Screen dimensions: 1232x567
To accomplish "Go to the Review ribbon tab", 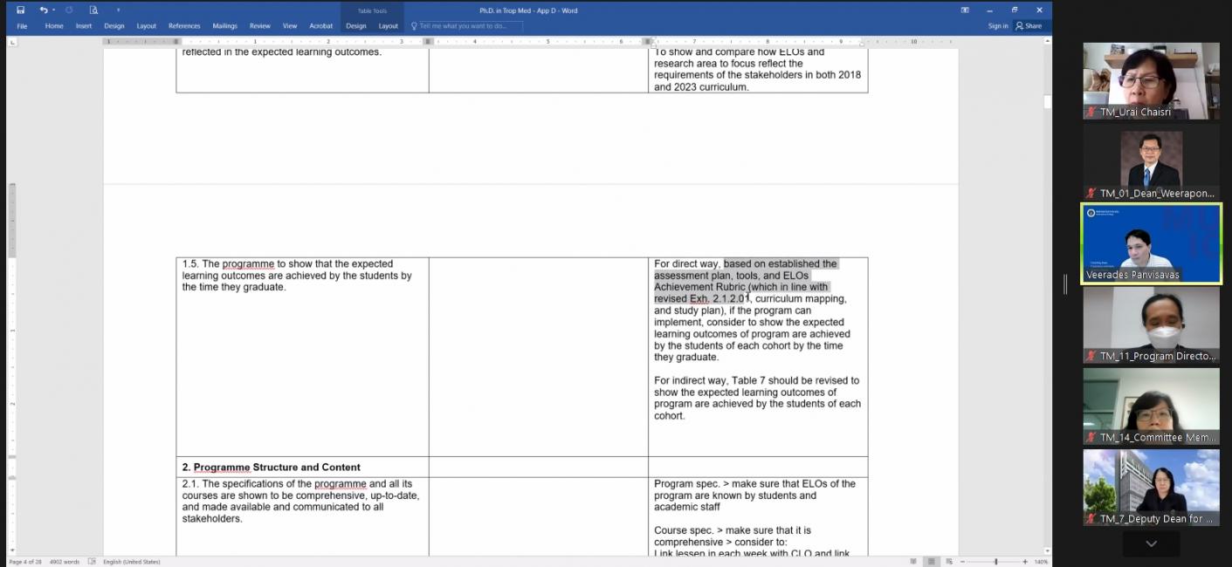I will 260,26.
